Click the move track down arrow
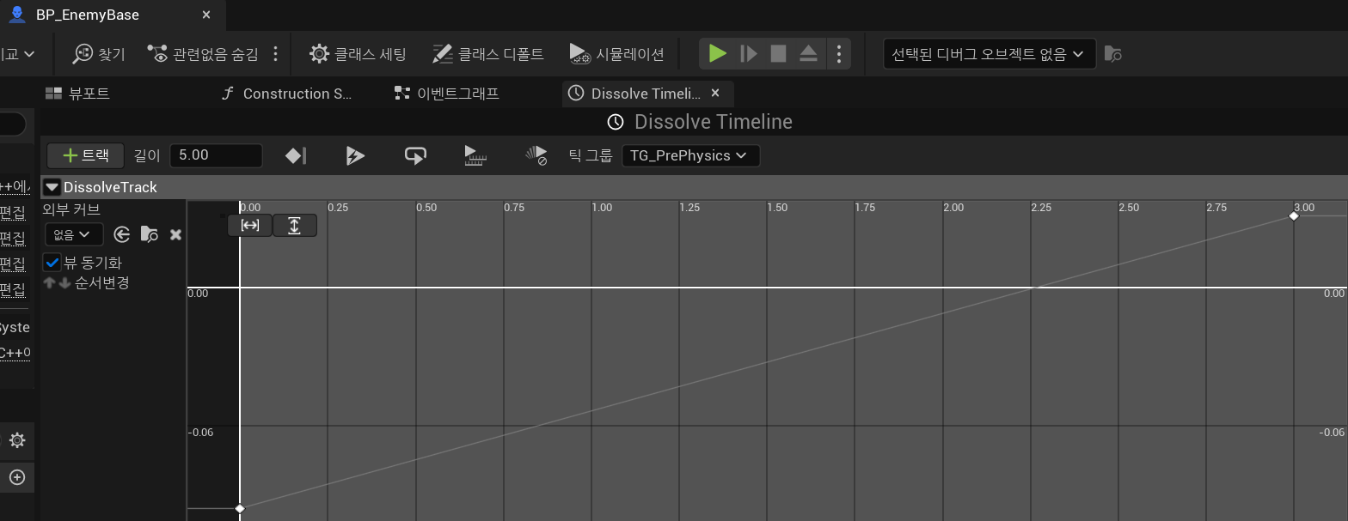Viewport: 1348px width, 521px height. pyautogui.click(x=64, y=283)
